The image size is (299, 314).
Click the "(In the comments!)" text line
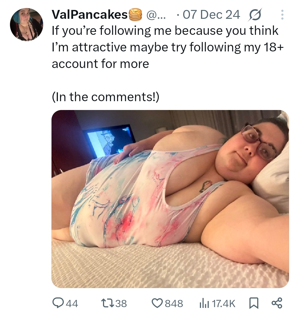point(105,97)
